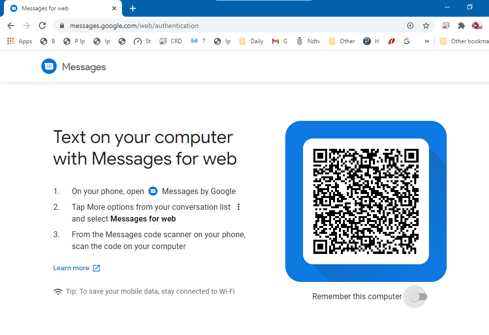
Task: Click the Messages title text in header
Action: click(x=84, y=67)
